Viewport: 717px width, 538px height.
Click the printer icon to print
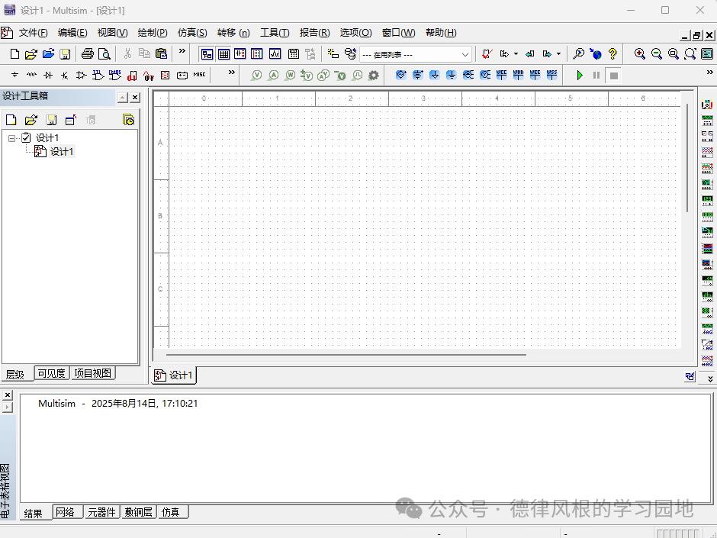pos(88,54)
